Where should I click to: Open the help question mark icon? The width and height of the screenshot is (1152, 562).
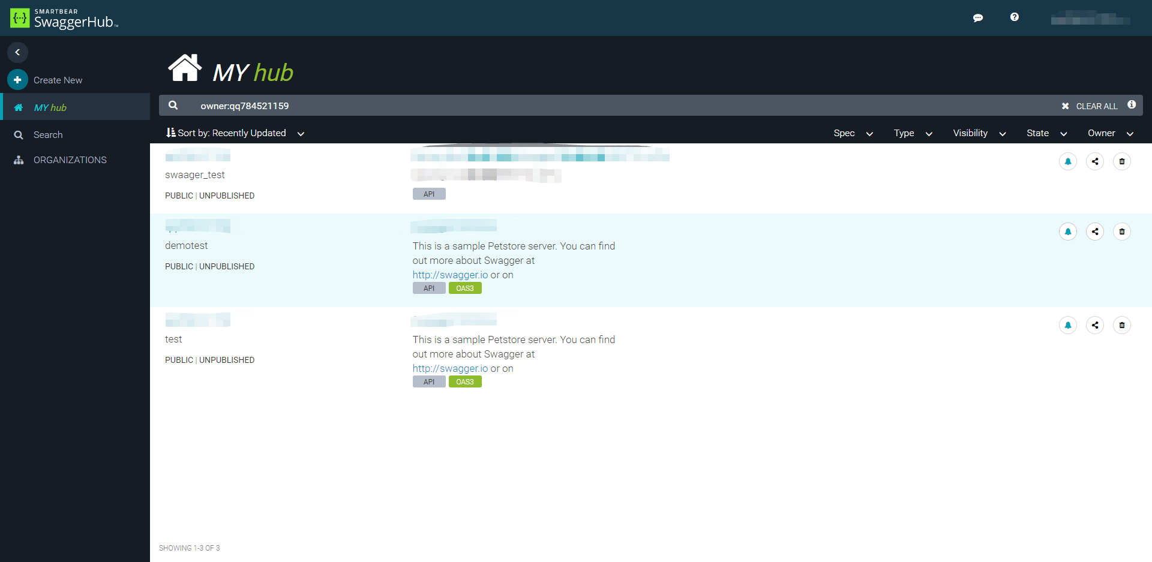coord(1014,17)
